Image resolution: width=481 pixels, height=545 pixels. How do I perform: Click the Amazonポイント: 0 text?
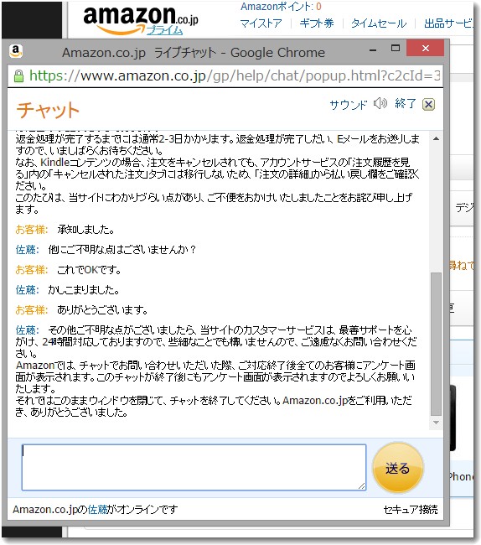point(281,6)
